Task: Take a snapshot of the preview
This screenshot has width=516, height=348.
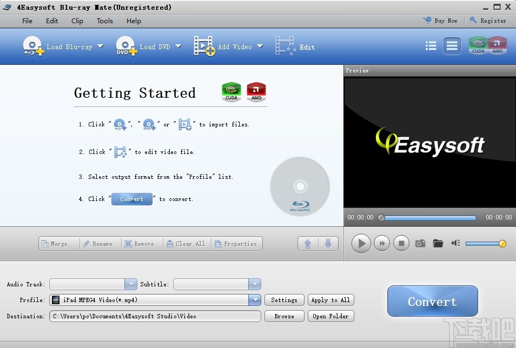Action: [420, 243]
